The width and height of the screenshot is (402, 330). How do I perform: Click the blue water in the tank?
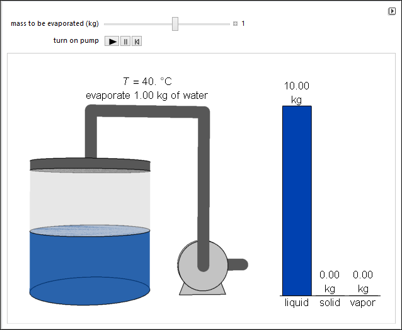pyautogui.click(x=89, y=265)
